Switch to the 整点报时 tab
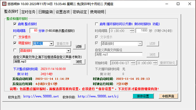This screenshot has width=196, height=110. tap(11, 12)
